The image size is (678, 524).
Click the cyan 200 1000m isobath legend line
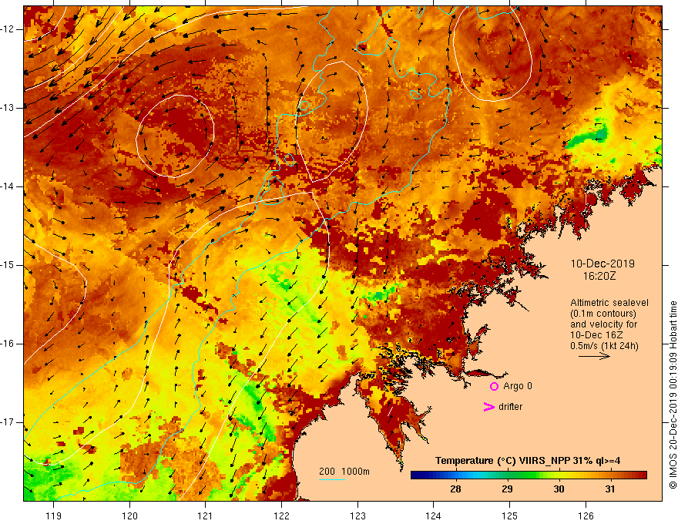point(332,479)
